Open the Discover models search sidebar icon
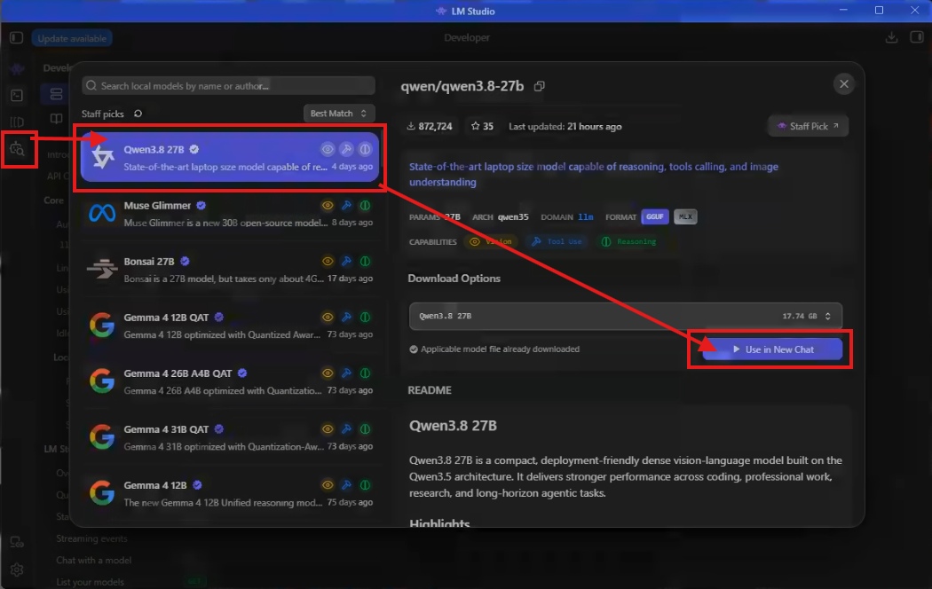 (x=17, y=149)
